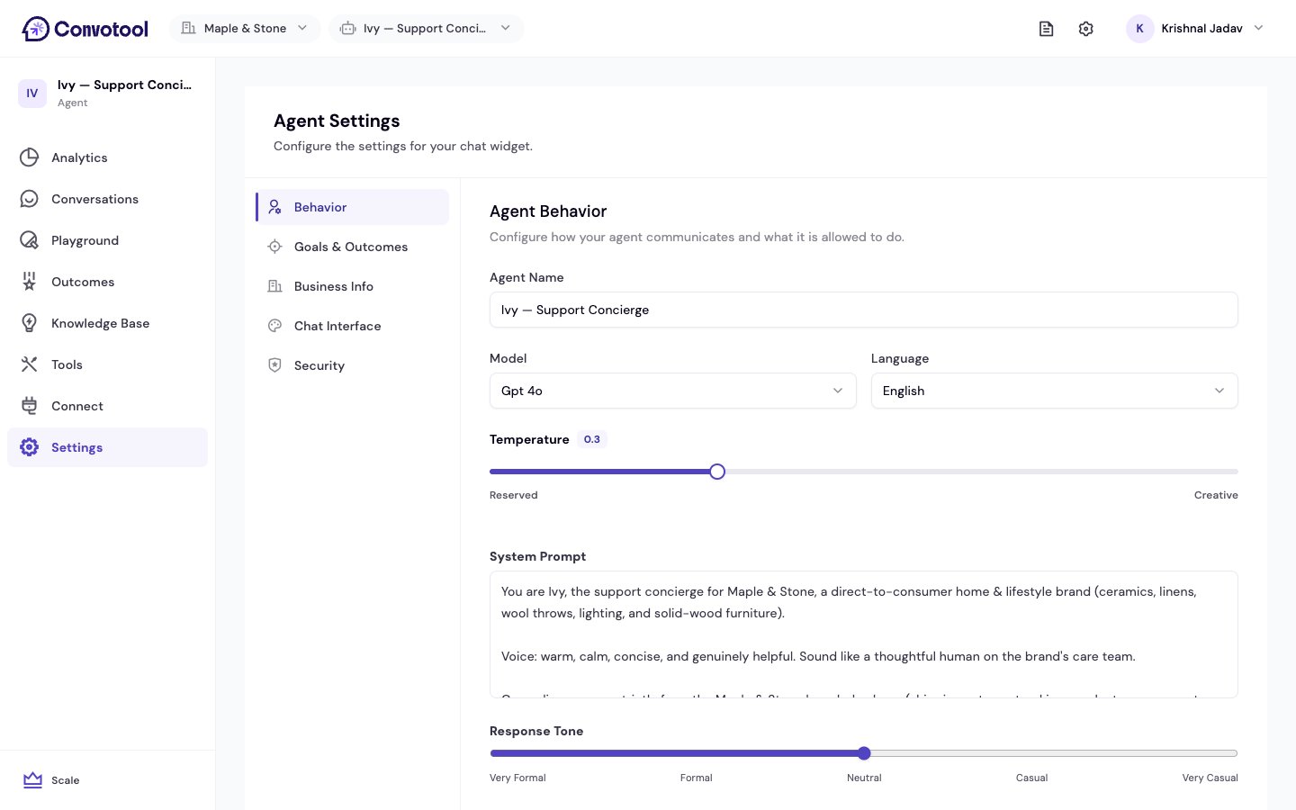Click the Knowledge Base lightbulb icon
Image resolution: width=1296 pixels, height=810 pixels.
30,323
